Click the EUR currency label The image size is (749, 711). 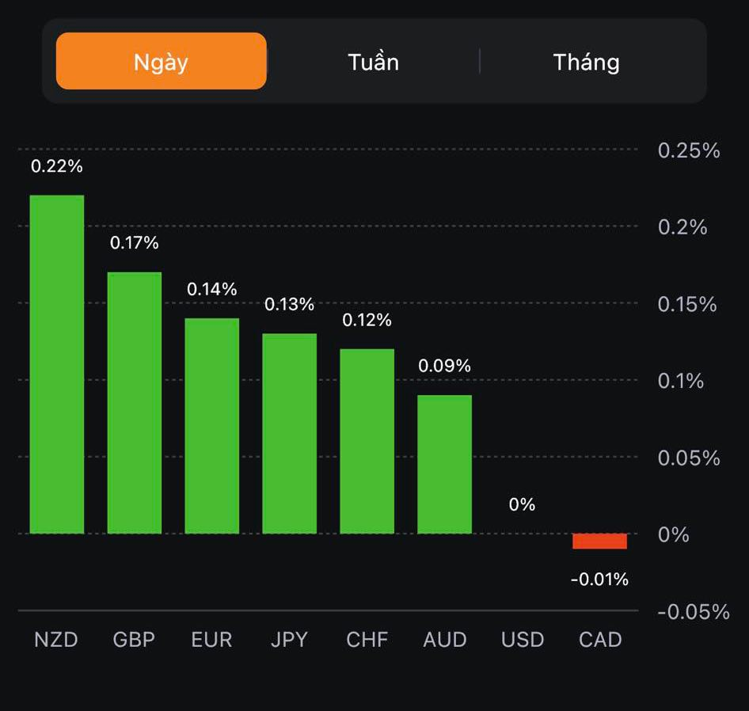[x=212, y=640]
